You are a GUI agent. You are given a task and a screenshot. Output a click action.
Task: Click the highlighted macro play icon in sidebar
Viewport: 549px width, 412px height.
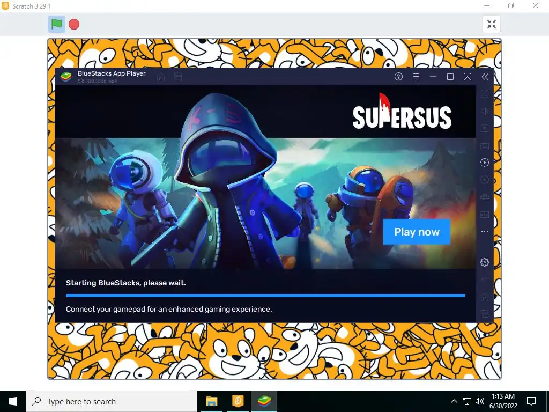[x=485, y=162]
